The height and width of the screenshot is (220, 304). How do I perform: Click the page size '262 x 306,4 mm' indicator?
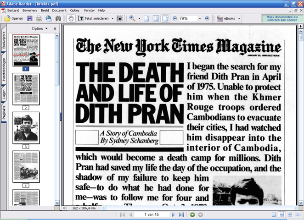point(84,208)
